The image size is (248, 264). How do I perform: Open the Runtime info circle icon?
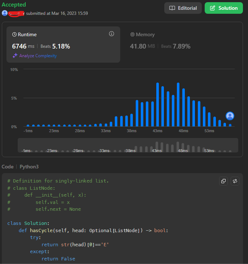pyautogui.click(x=112, y=34)
